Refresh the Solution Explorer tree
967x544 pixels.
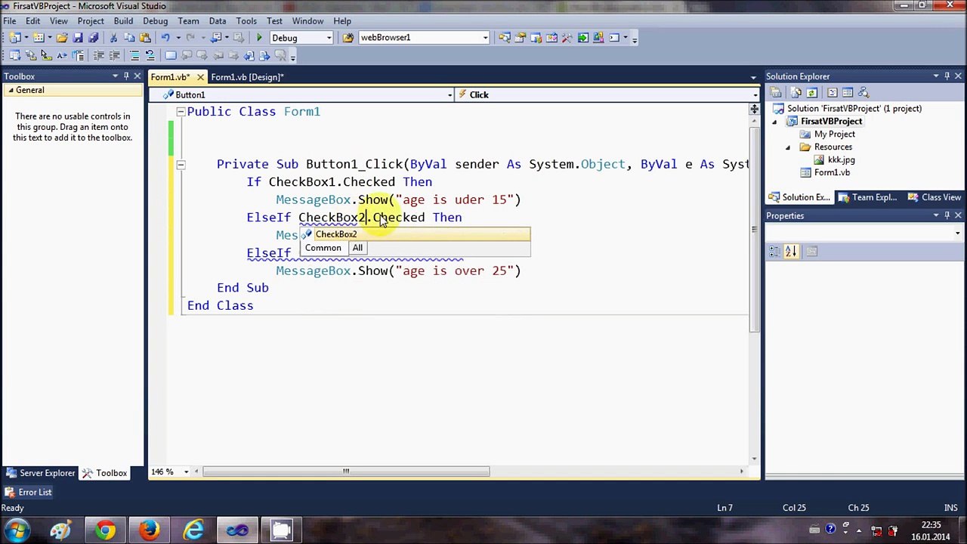point(812,92)
